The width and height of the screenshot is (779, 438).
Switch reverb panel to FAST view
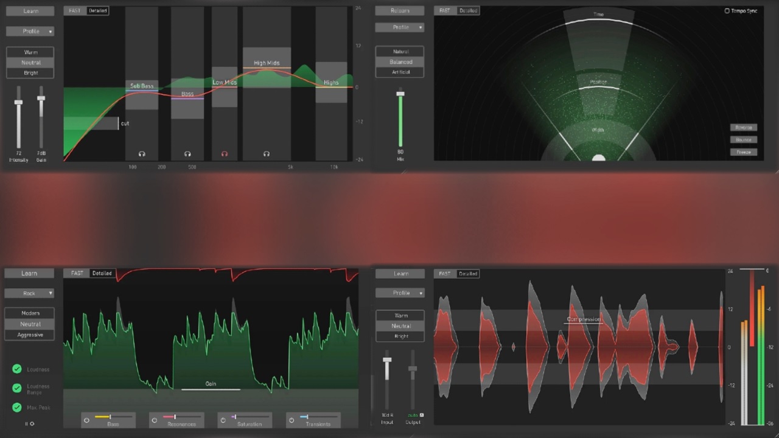445,11
